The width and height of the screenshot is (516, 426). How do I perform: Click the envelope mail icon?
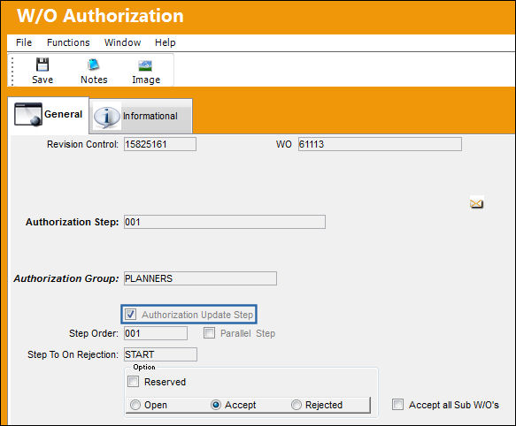[x=476, y=204]
